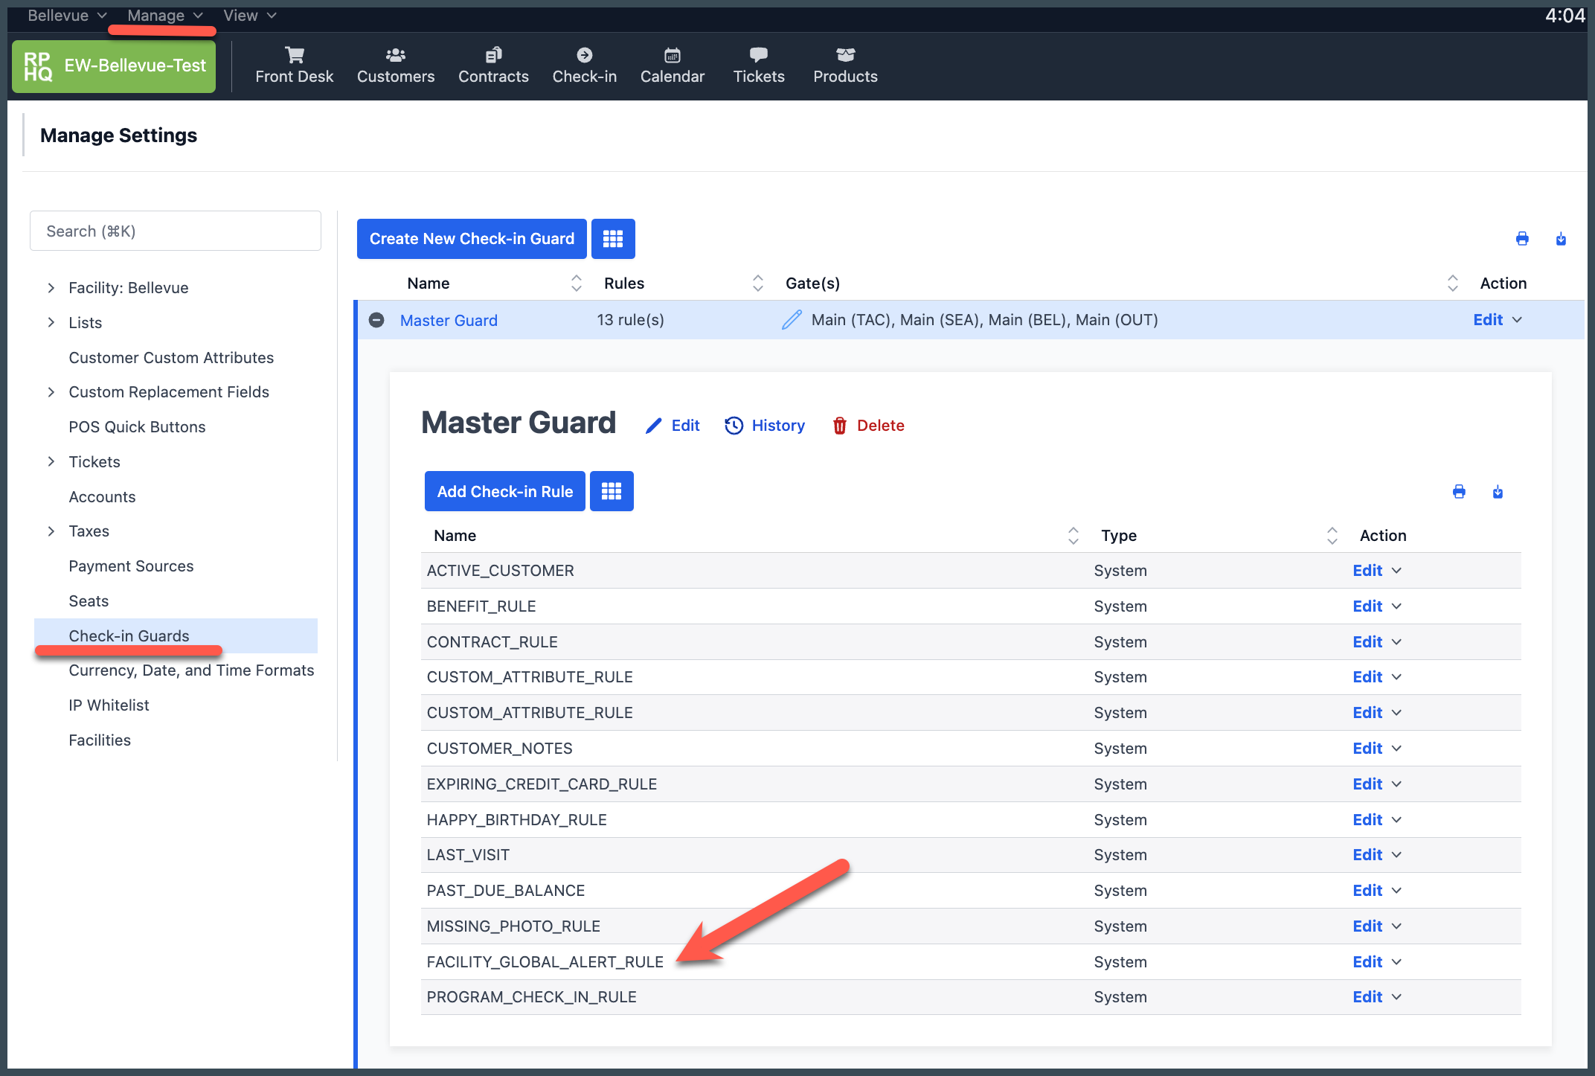1595x1076 pixels.
Task: Open Edit dropdown for EXPIRING_CREDIT_CARD_RULE
Action: pyautogui.click(x=1377, y=784)
